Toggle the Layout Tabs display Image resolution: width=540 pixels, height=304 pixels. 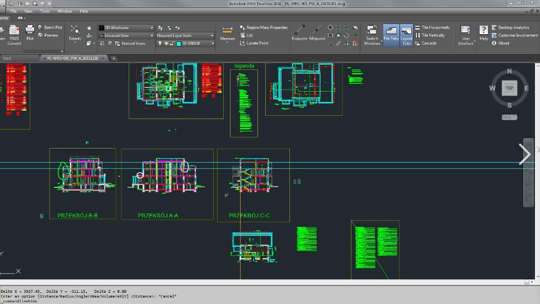click(x=406, y=31)
